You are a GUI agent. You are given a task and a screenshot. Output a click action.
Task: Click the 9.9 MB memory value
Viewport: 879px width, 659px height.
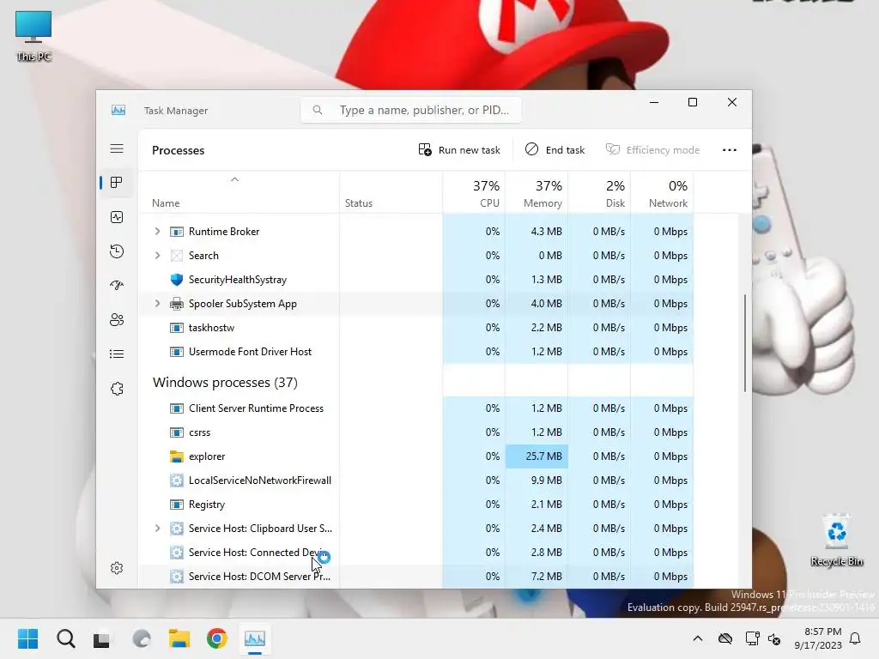546,481
